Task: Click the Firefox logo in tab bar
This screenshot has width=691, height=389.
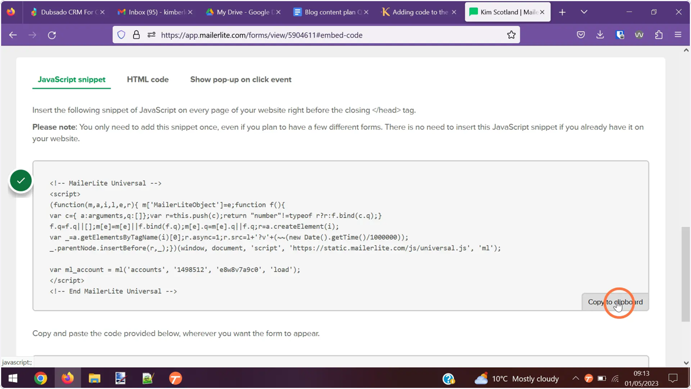Action: 11,12
